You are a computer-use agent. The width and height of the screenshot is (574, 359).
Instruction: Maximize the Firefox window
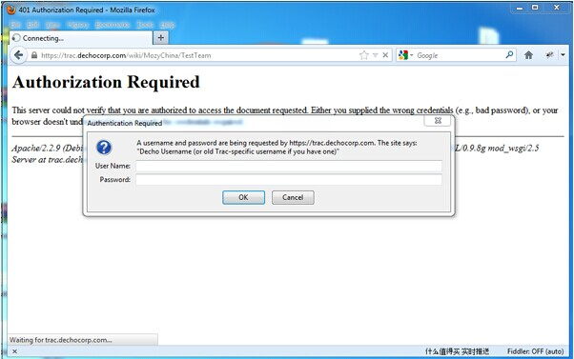coord(535,8)
